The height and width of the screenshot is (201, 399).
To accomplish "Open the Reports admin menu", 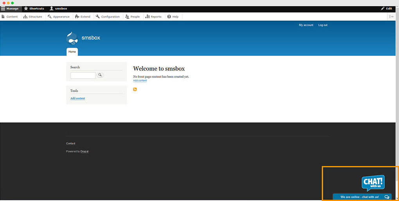I will tap(153, 16).
